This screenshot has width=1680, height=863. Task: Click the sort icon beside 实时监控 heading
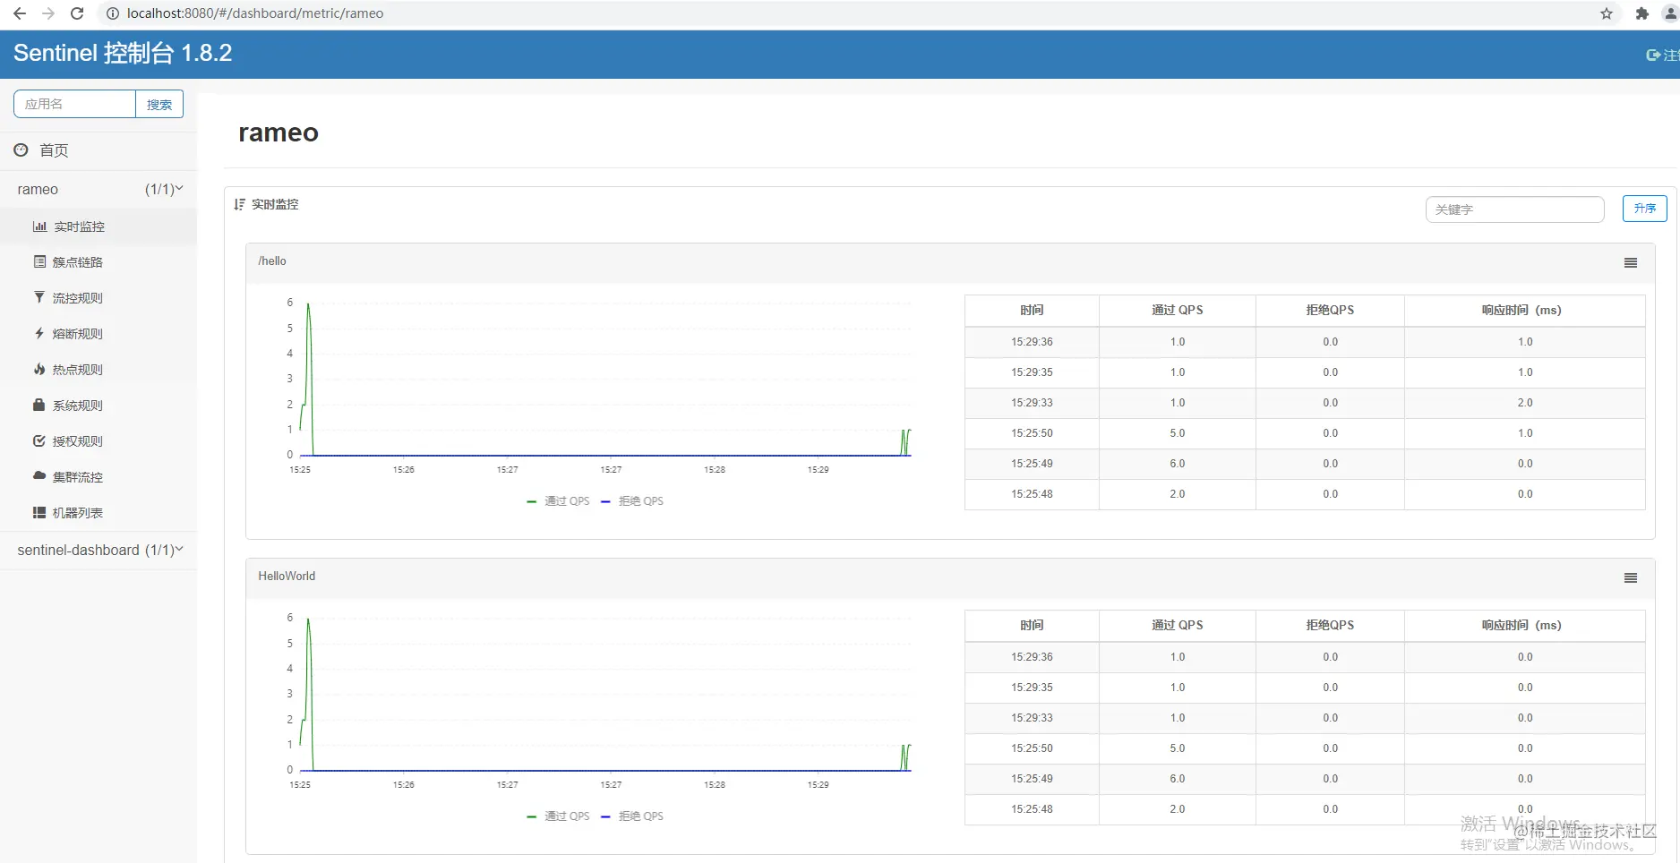coord(239,204)
